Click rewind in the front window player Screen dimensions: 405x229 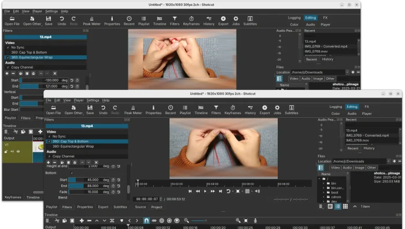pyautogui.click(x=198, y=191)
